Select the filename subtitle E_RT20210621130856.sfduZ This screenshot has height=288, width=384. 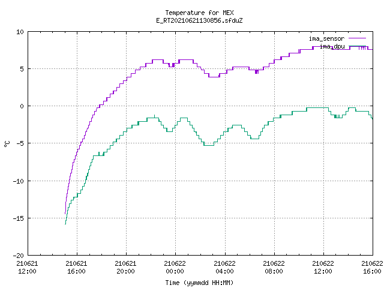[x=199, y=20]
